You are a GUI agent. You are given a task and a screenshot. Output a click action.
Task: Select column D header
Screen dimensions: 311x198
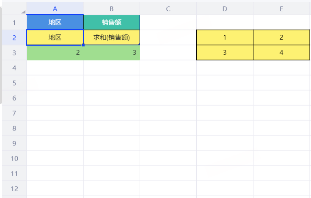point(224,9)
